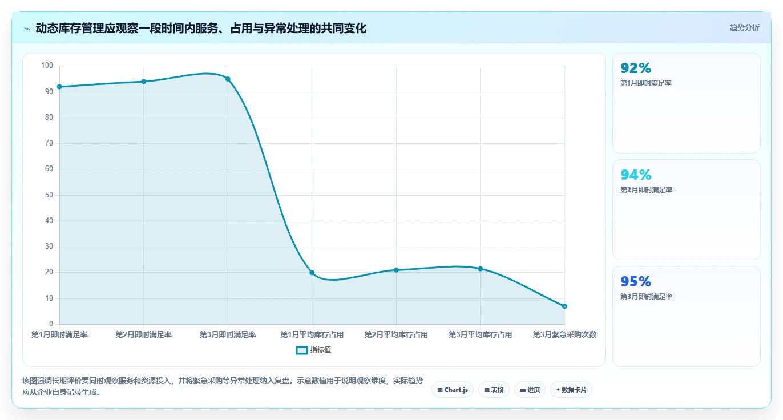Click x-axis label 第3月紧急采购次数
Viewport: 783px width, 420px height.
(x=564, y=334)
